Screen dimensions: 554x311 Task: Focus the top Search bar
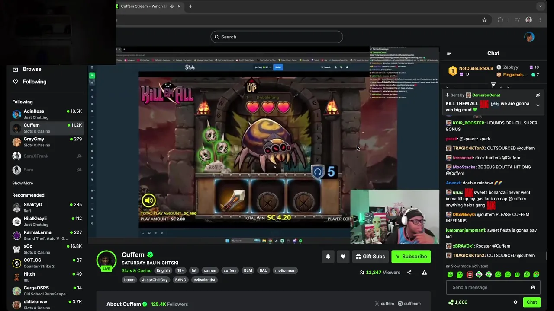277,37
